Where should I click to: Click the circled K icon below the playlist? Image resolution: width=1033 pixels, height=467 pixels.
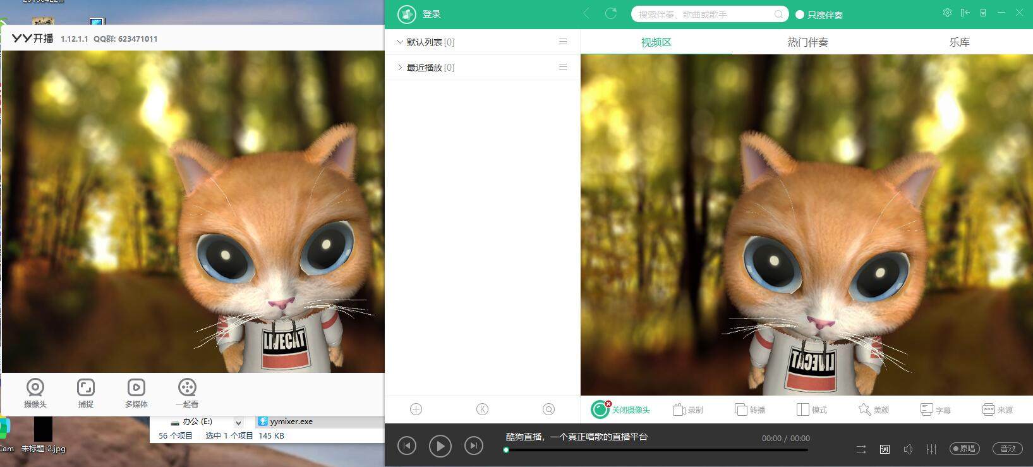tap(482, 409)
